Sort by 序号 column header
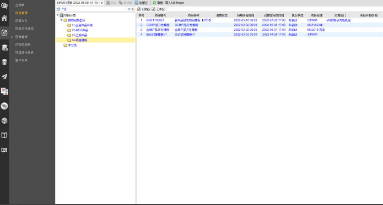 pyautogui.click(x=141, y=15)
